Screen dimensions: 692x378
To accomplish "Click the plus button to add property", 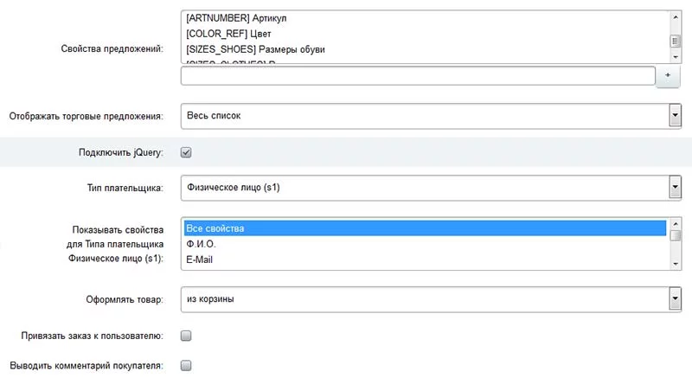I will [x=669, y=76].
